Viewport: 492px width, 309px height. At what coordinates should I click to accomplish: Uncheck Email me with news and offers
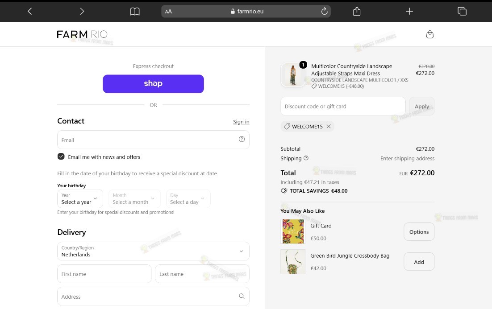pyautogui.click(x=61, y=157)
